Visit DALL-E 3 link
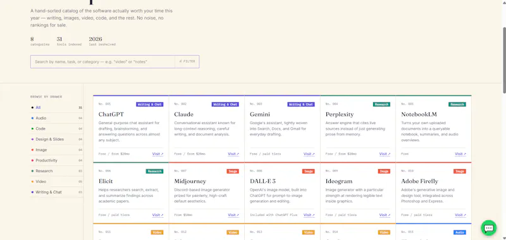The width and height of the screenshot is (506, 240). tap(309, 215)
